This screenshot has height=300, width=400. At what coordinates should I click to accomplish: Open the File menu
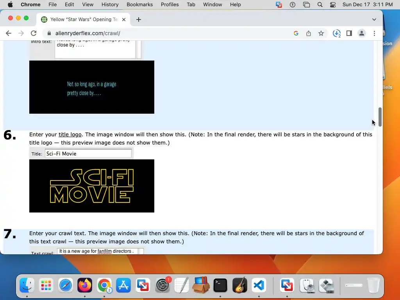point(53,4)
